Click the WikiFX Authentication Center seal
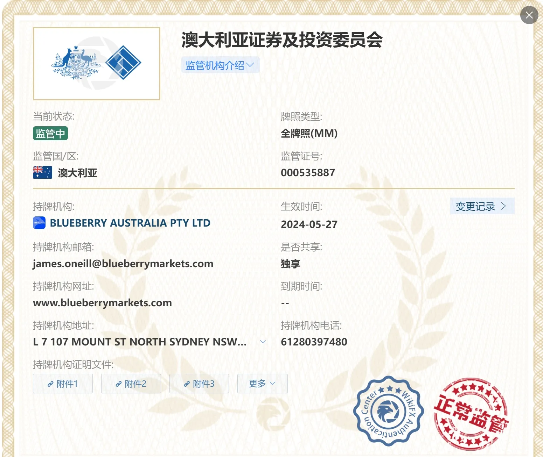Image resolution: width=543 pixels, height=457 pixels. (389, 411)
